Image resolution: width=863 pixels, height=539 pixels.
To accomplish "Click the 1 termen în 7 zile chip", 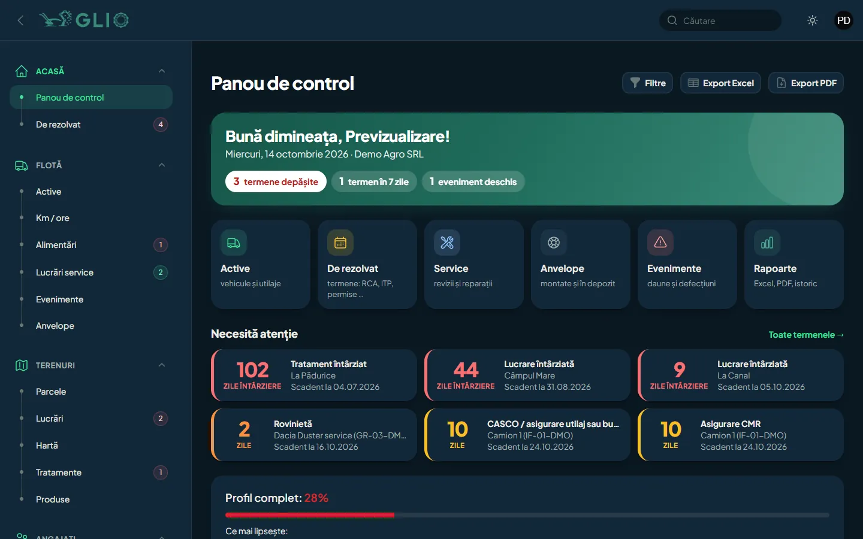I will 374,181.
